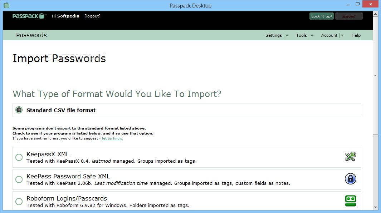Click the 'KeePass Password Safe XML' title text
This screenshot has height=213, width=381.
[x=68, y=176]
